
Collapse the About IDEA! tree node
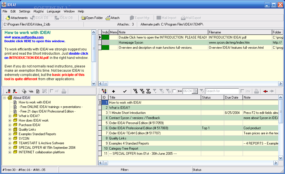(x=4, y=98)
